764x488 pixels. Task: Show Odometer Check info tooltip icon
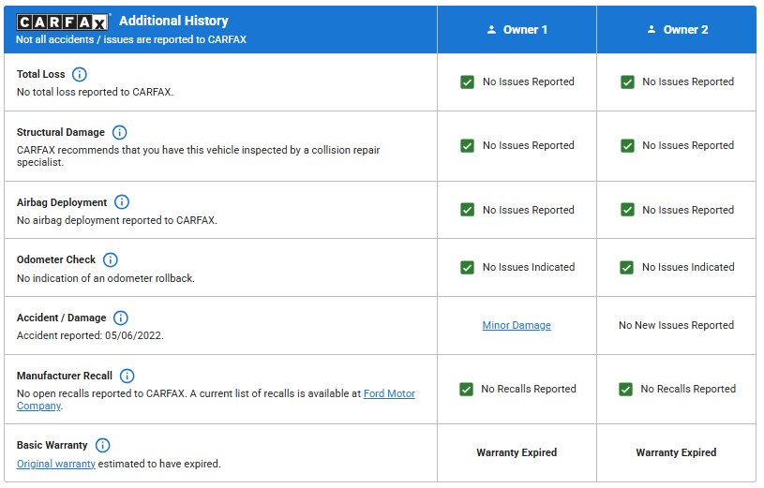(111, 260)
